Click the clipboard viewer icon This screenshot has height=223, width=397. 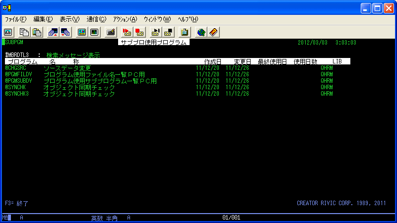pyautogui.click(x=185, y=32)
